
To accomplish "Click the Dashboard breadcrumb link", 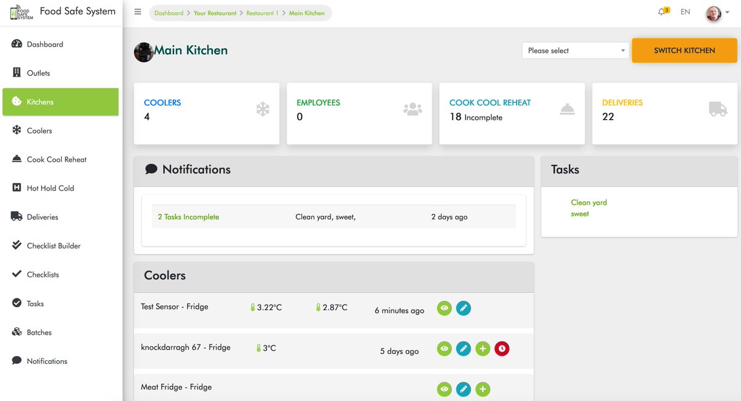I will click(x=169, y=13).
